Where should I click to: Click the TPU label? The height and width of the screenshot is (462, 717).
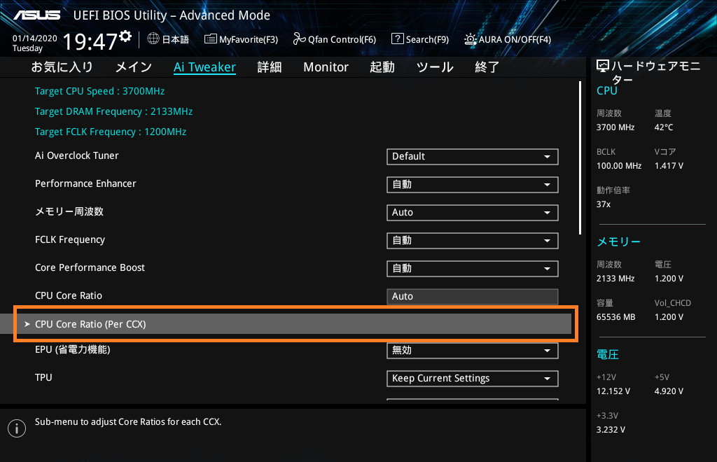pyautogui.click(x=43, y=377)
